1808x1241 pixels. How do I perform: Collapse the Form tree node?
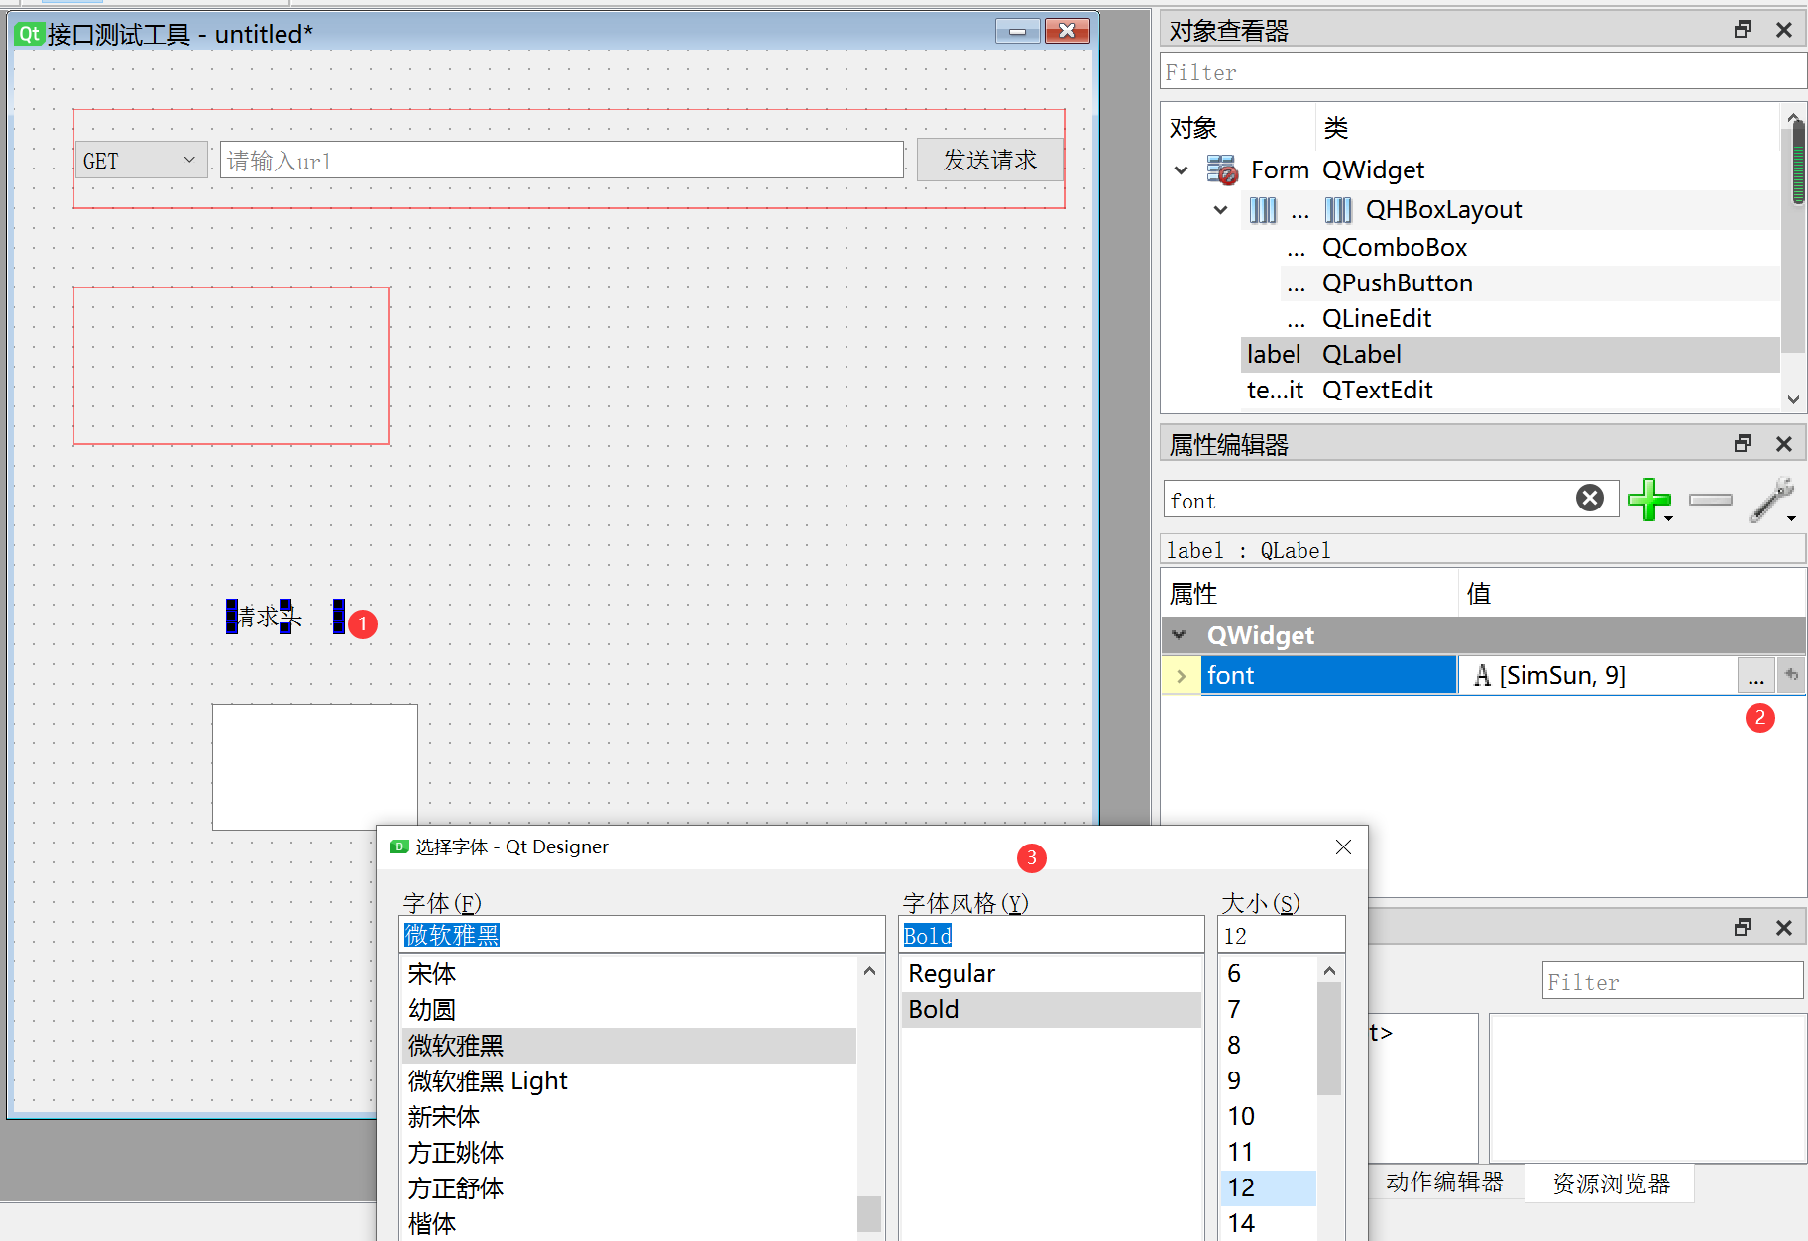(1181, 170)
